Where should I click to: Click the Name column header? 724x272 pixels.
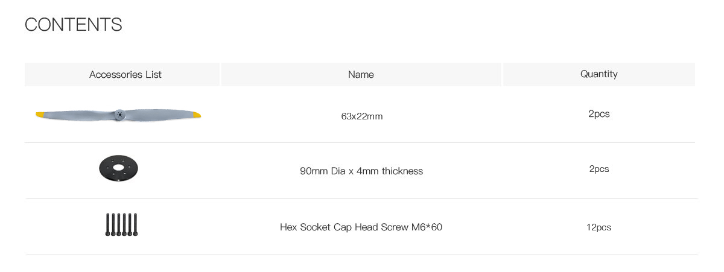point(361,74)
